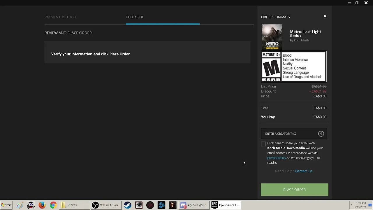The image size is (373, 210).
Task: Click the creator tag info icon
Action: [321, 134]
